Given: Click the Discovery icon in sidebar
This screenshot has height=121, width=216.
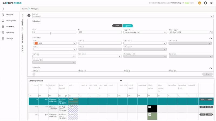Looking at the screenshot, I should tap(3, 33).
